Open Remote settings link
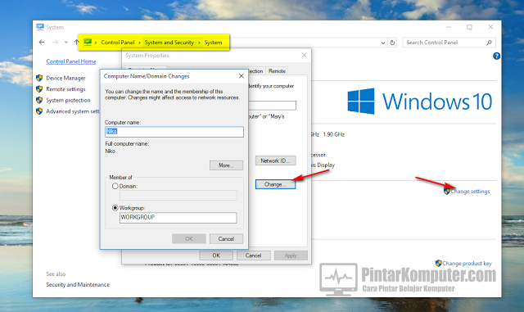 [65, 89]
